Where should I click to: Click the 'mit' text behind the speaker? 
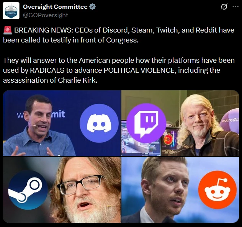click(x=58, y=114)
